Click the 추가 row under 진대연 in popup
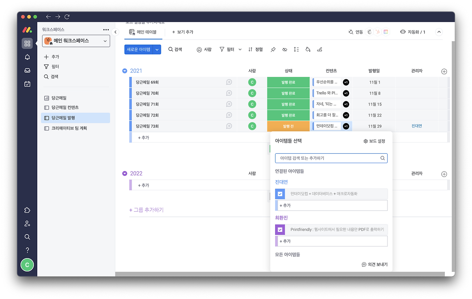Screen dimensions: 472x299 pos(331,205)
